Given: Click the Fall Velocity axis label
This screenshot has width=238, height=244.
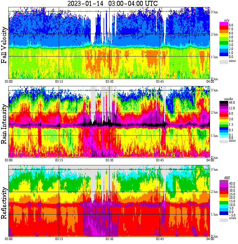Looking at the screenshot, I should pos(4,45).
